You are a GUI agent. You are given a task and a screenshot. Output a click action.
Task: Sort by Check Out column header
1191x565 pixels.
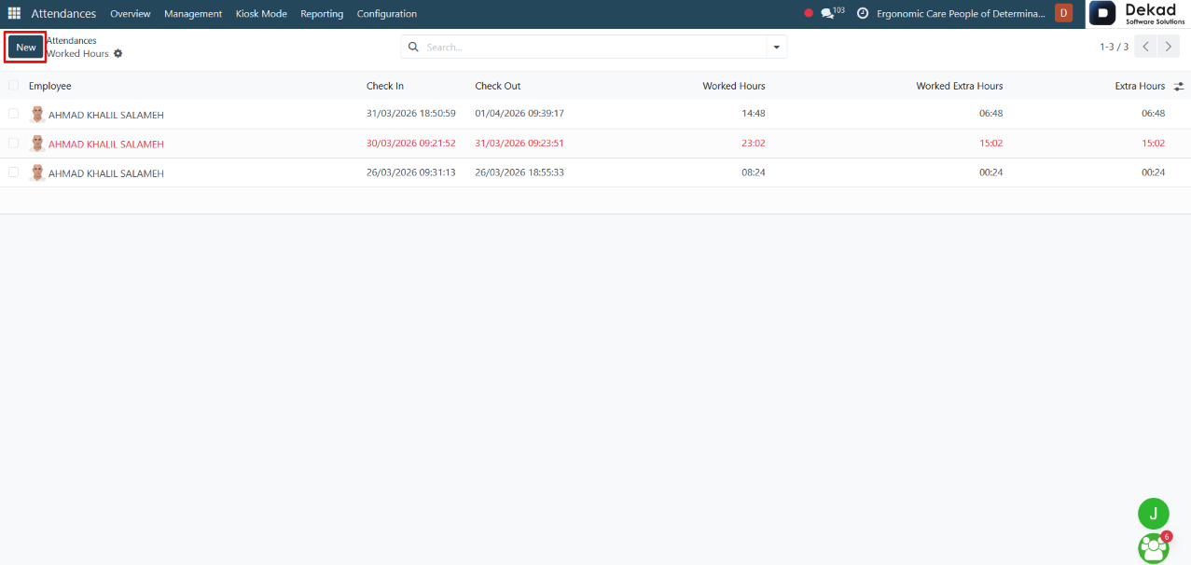pyautogui.click(x=498, y=86)
